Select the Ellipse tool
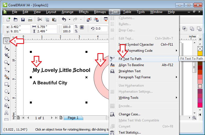 [x=7, y=91]
